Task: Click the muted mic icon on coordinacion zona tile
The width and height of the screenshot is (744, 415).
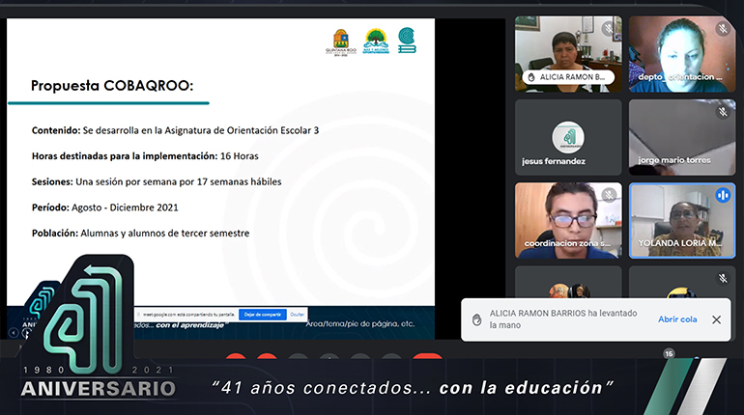Action: pyautogui.click(x=609, y=196)
